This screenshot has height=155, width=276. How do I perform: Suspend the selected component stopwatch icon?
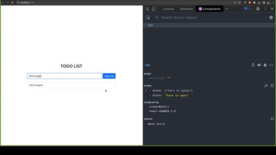253,65
